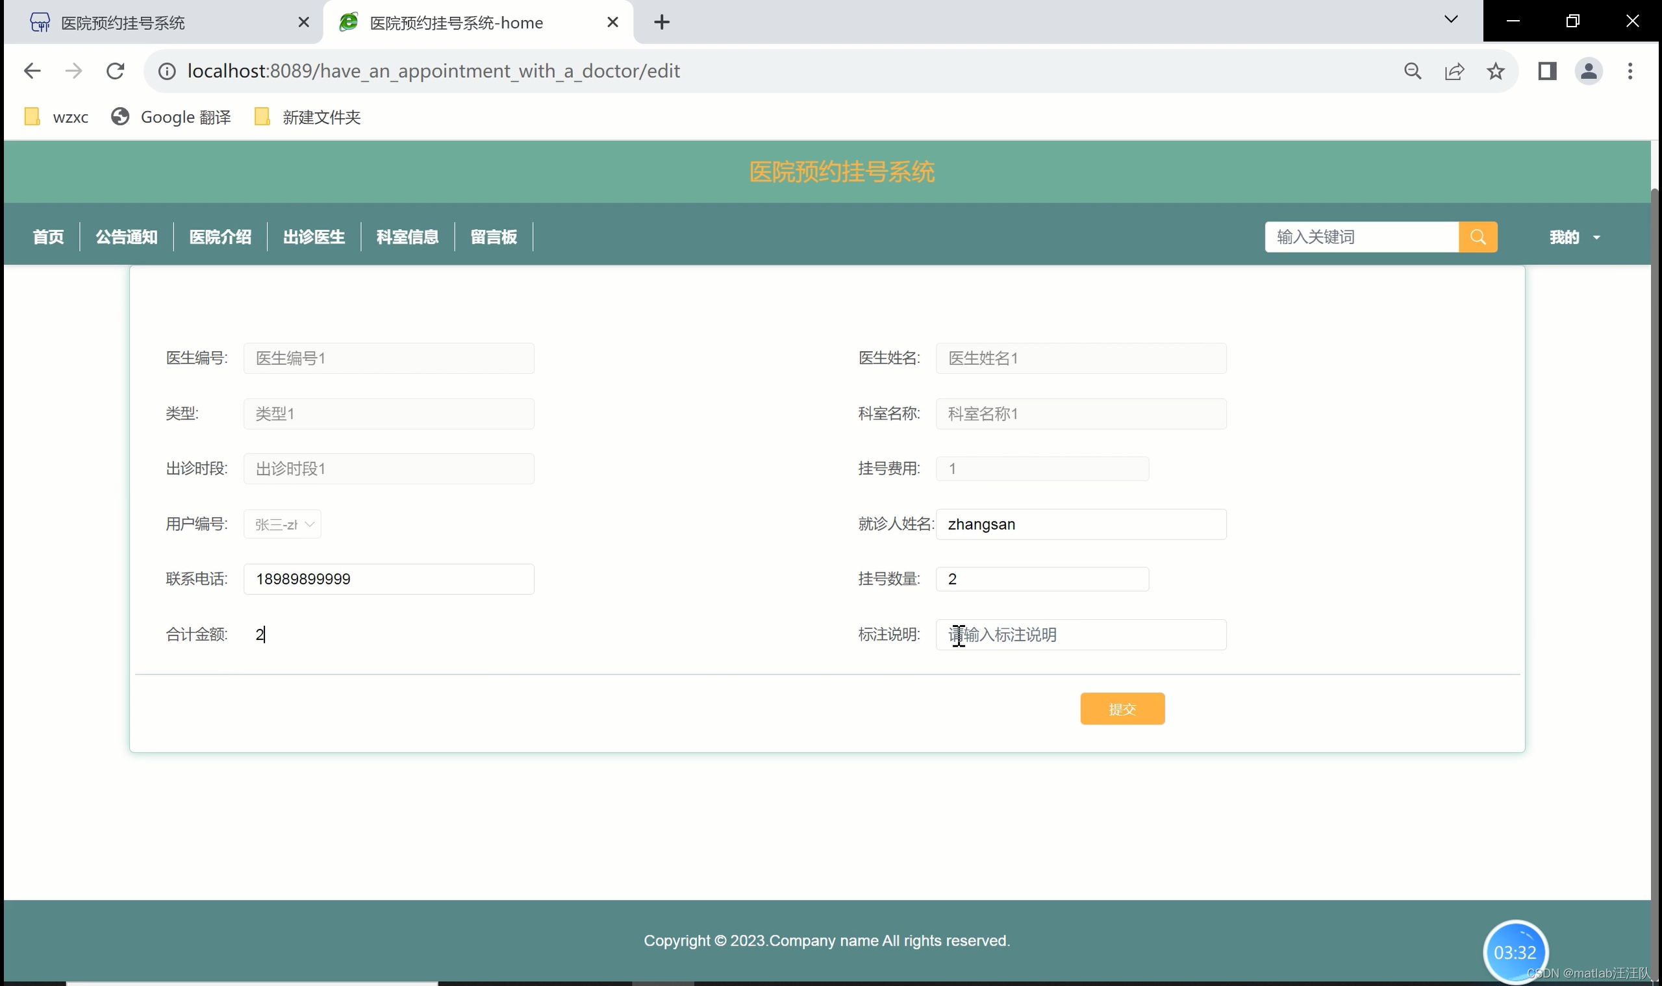This screenshot has width=1662, height=986.
Task: Click the orange search magnifier button
Action: pos(1477,237)
